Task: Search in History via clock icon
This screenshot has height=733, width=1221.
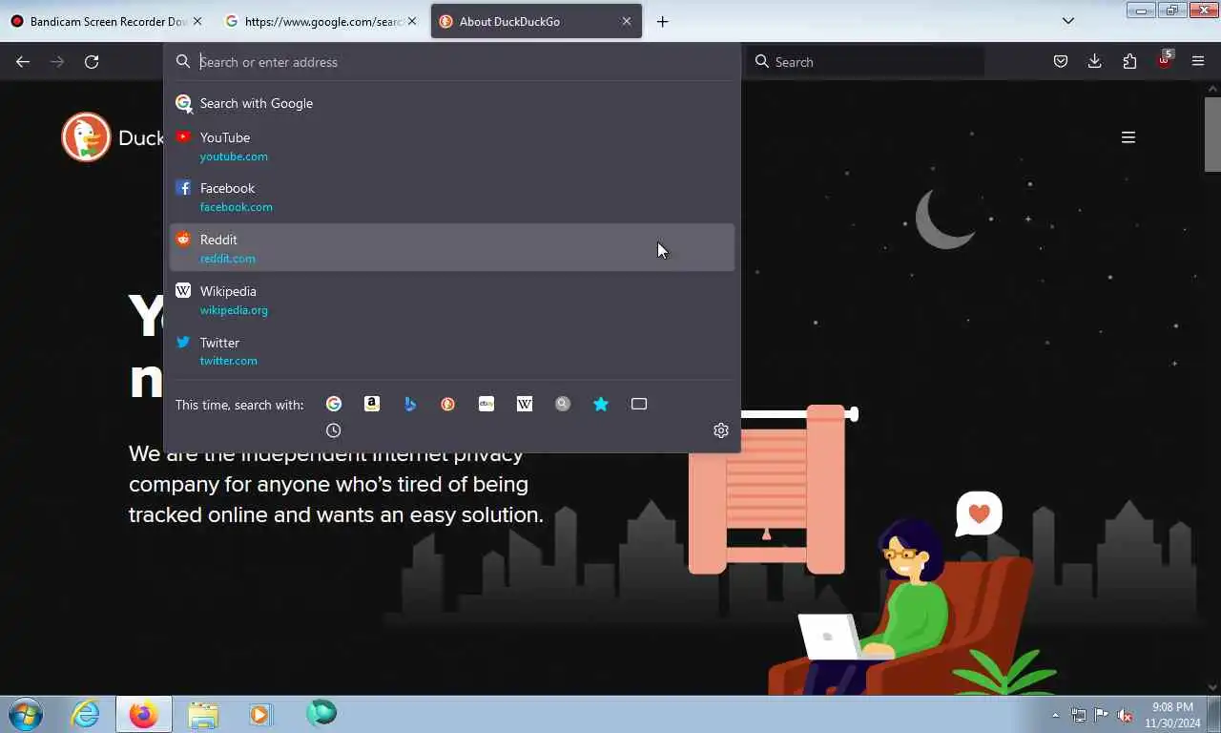Action: click(333, 430)
